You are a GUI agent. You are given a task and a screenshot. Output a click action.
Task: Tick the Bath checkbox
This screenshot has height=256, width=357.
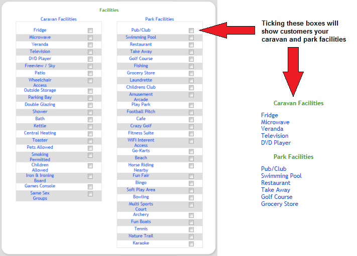pyautogui.click(x=90, y=119)
